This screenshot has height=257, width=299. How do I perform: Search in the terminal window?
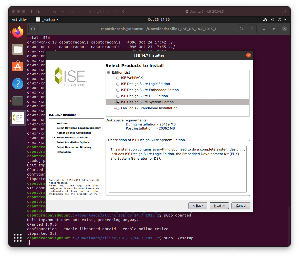(x=242, y=29)
